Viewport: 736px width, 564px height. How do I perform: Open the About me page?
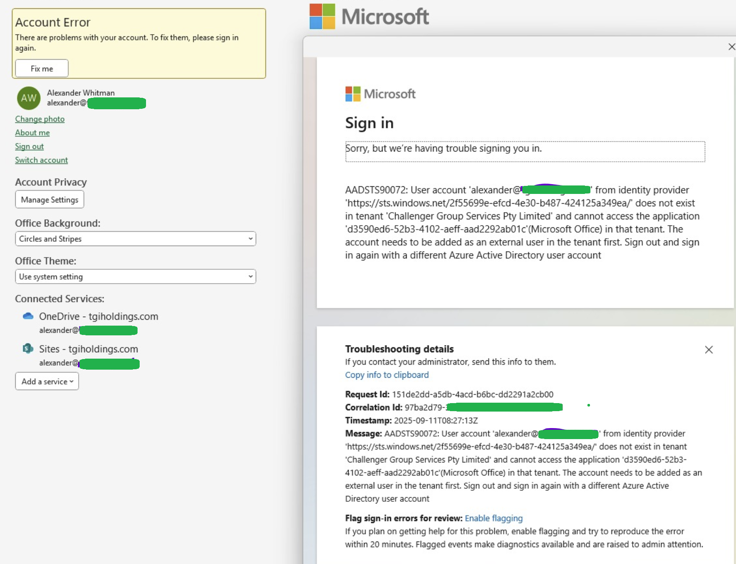pyautogui.click(x=32, y=133)
